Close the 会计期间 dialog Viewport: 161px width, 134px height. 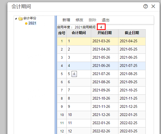(153, 6)
